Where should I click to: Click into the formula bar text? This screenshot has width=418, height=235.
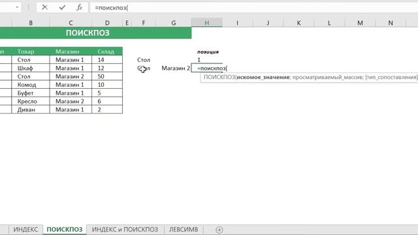pyautogui.click(x=253, y=8)
